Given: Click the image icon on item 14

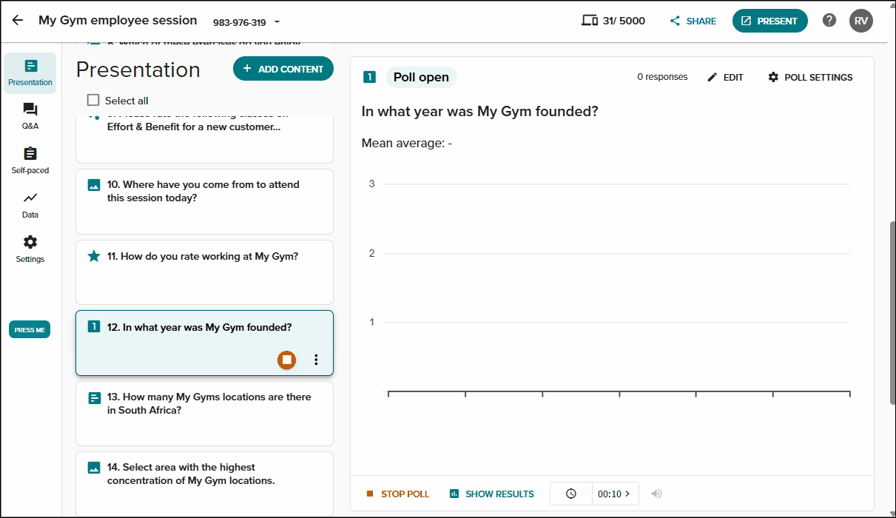Looking at the screenshot, I should 94,468.
